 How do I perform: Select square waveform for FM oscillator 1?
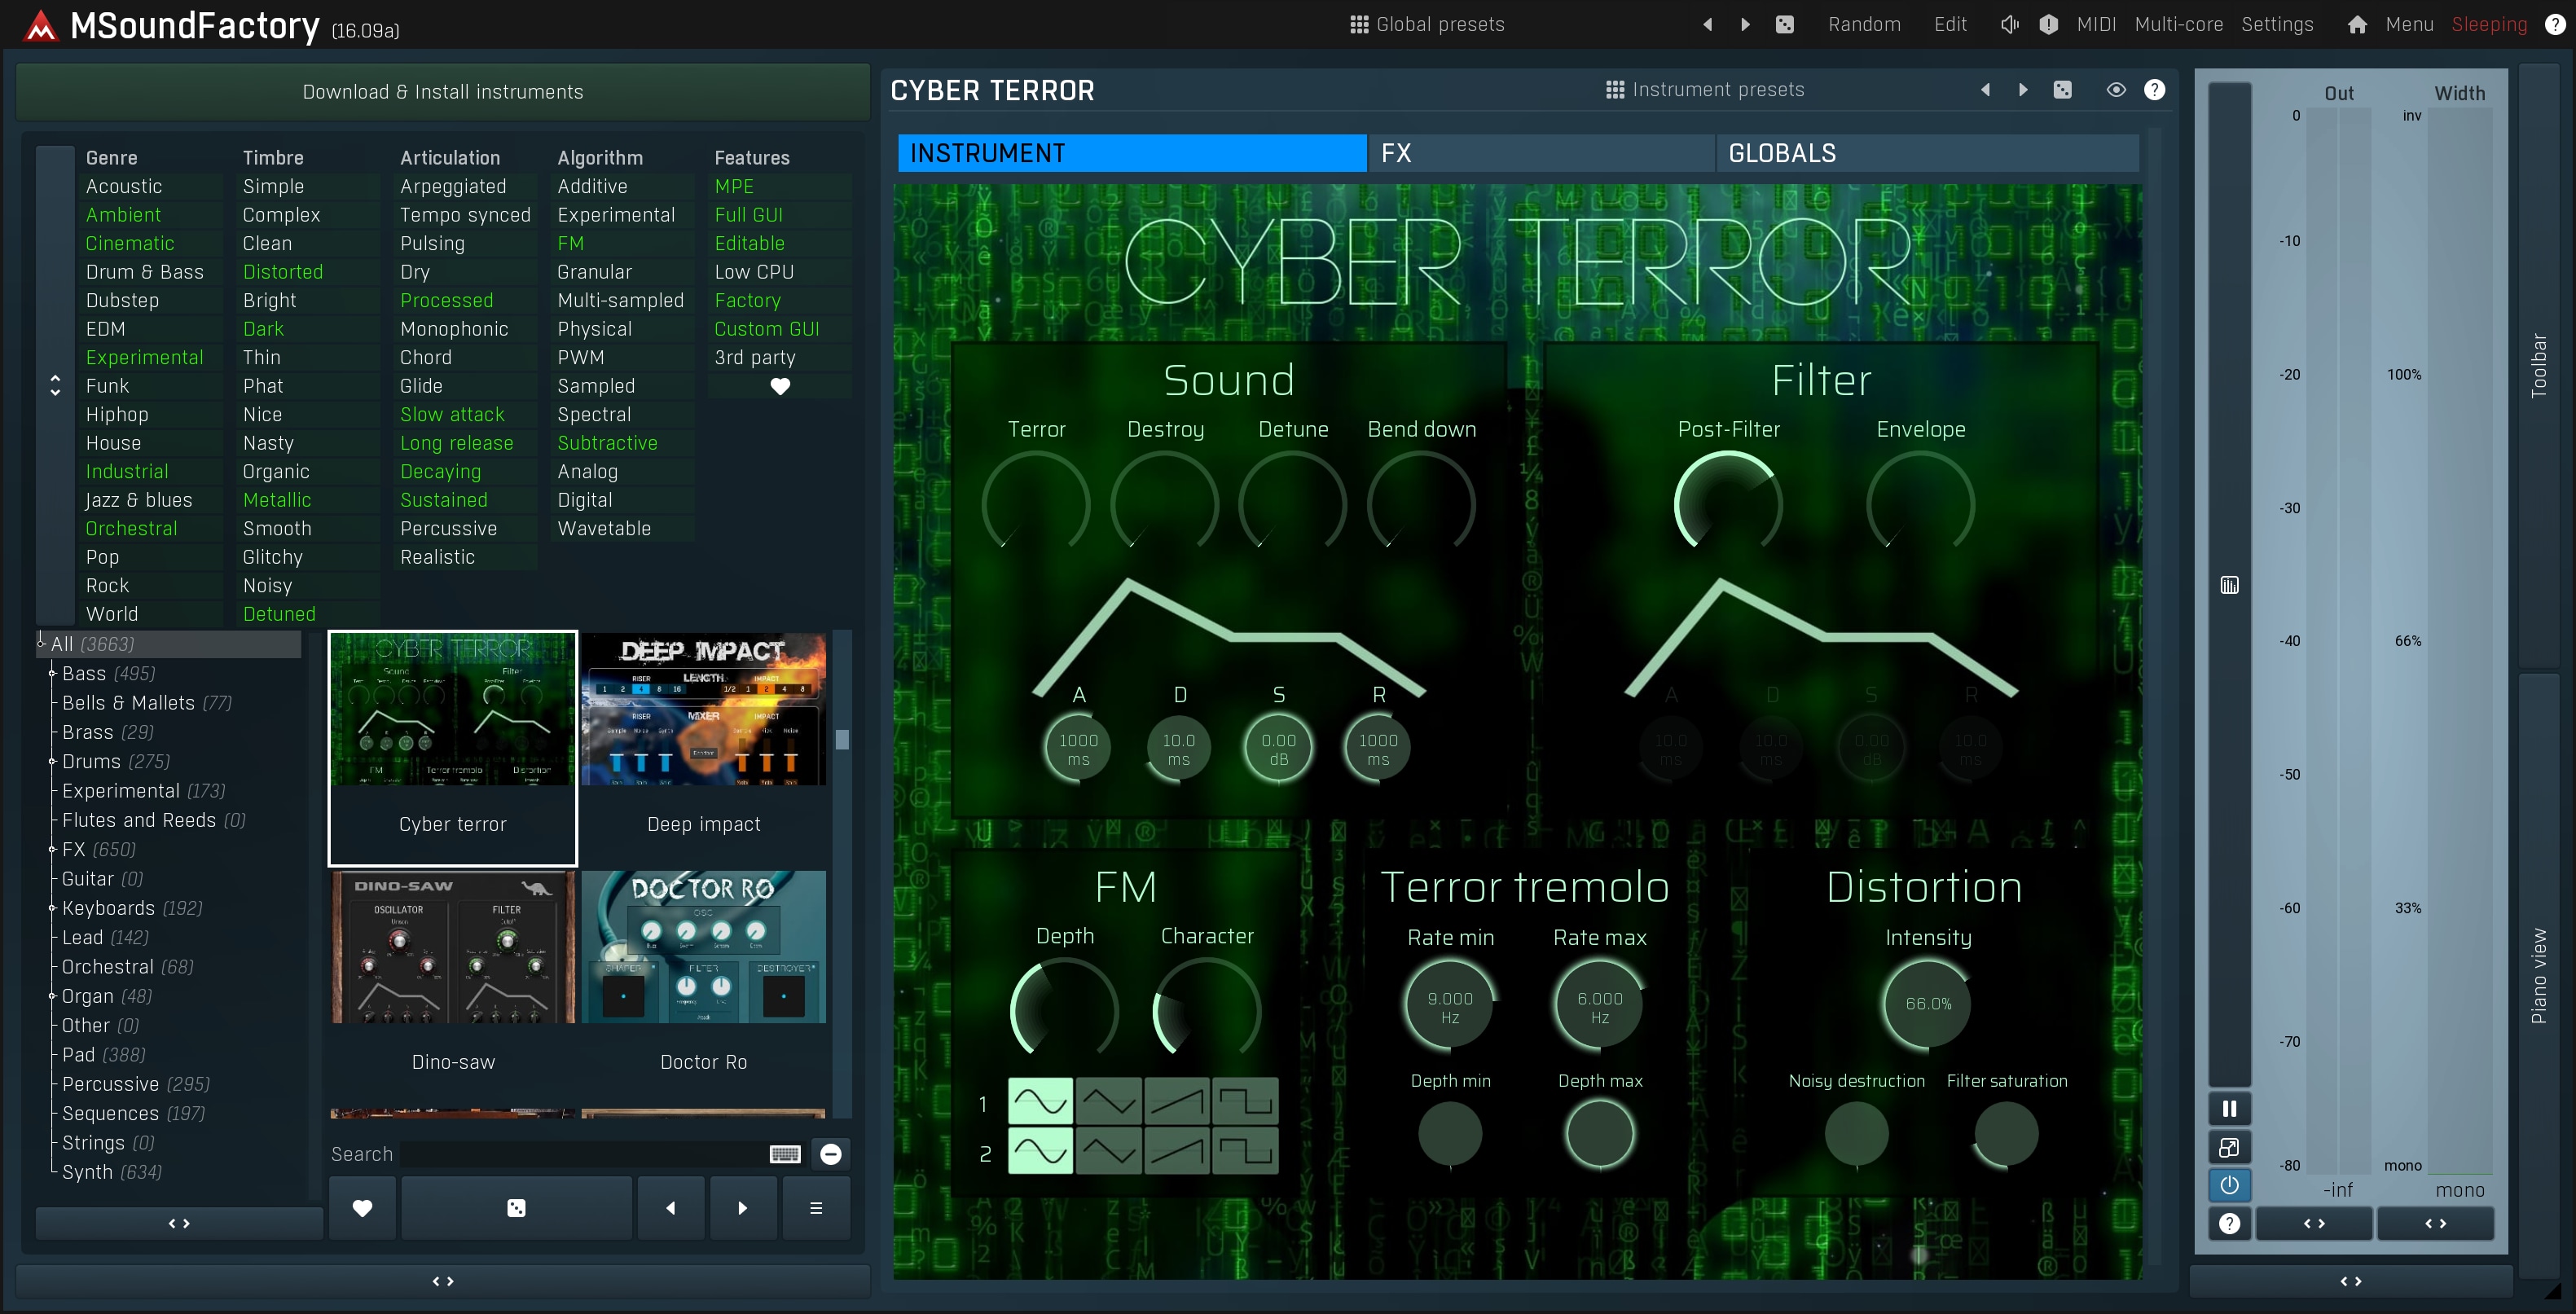[x=1245, y=1102]
